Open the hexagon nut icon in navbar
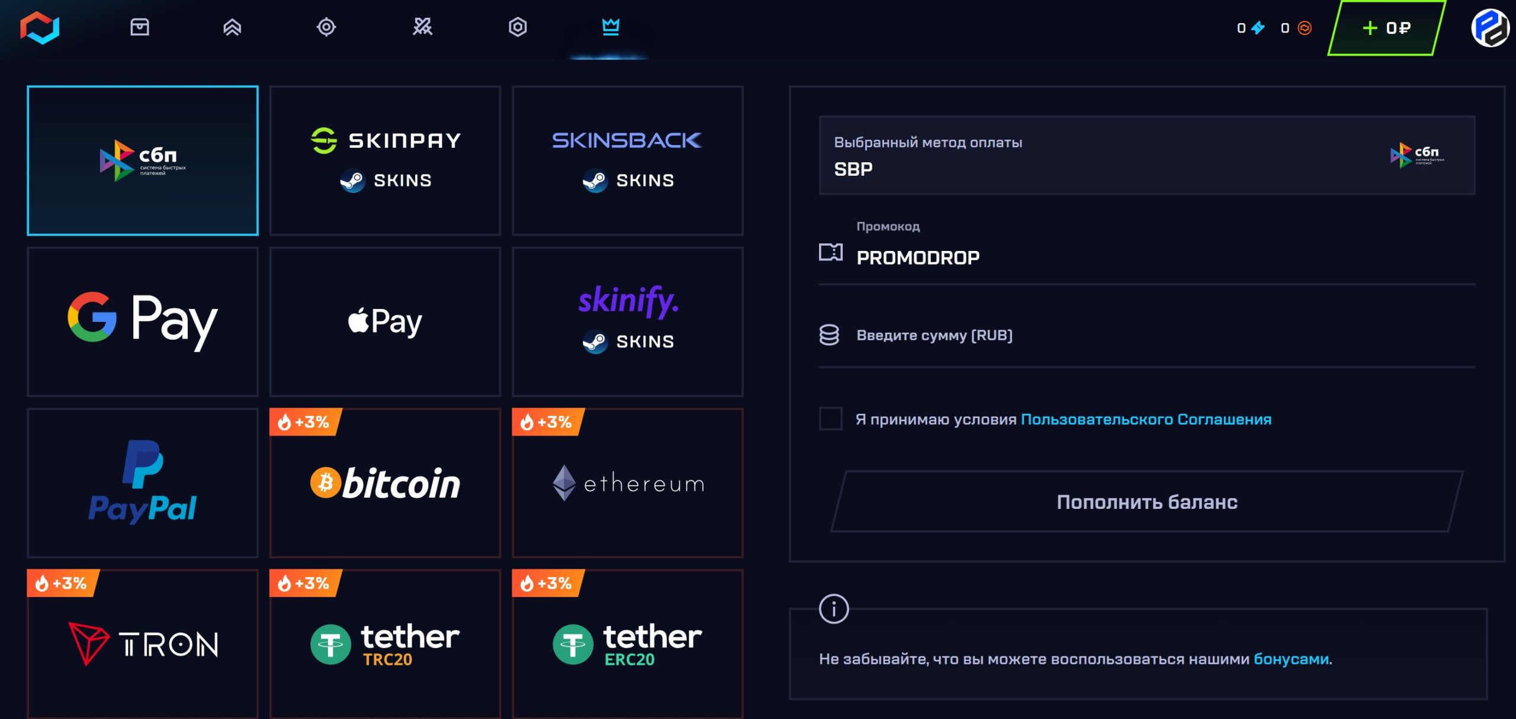The image size is (1516, 719). [x=518, y=27]
